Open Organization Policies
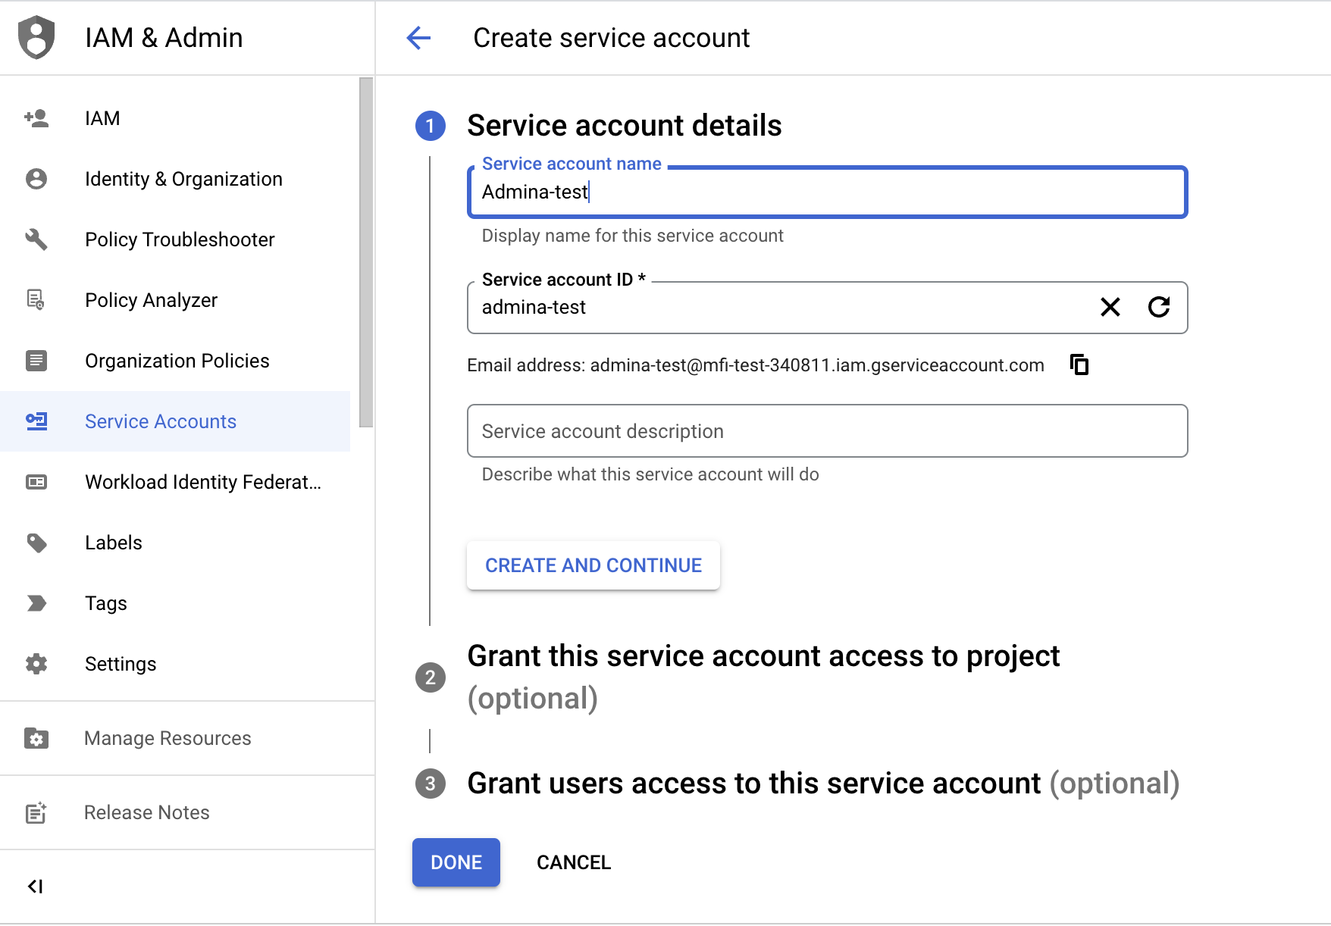This screenshot has width=1331, height=926. pos(175,361)
